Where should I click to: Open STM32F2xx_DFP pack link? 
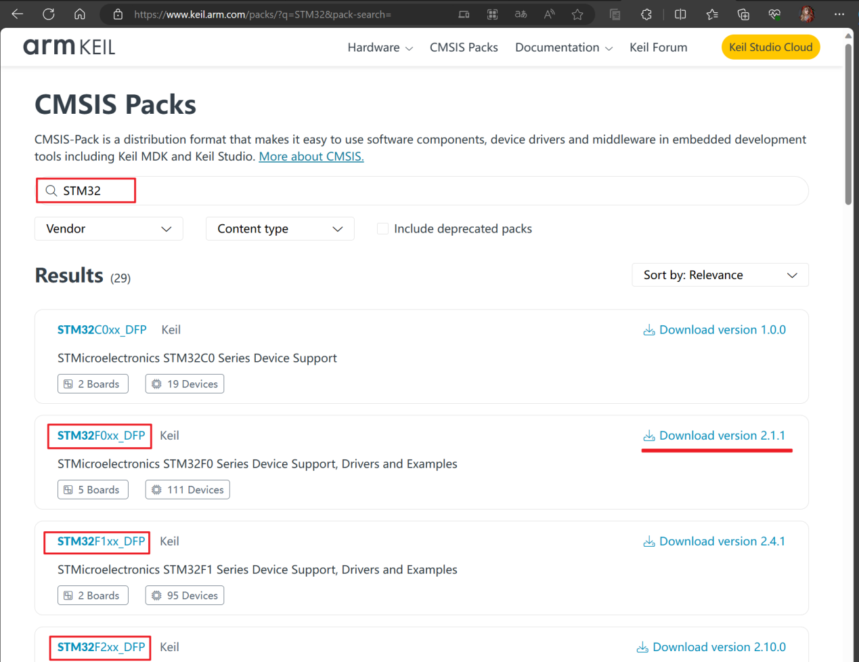click(101, 647)
